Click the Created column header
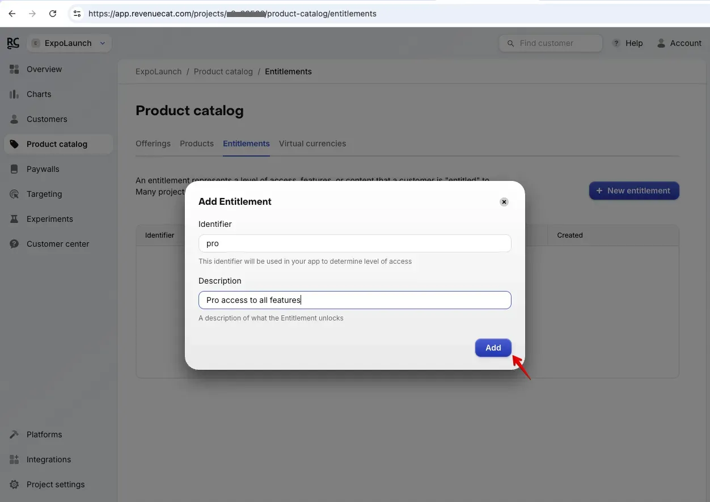This screenshot has height=502, width=710. pyautogui.click(x=570, y=235)
